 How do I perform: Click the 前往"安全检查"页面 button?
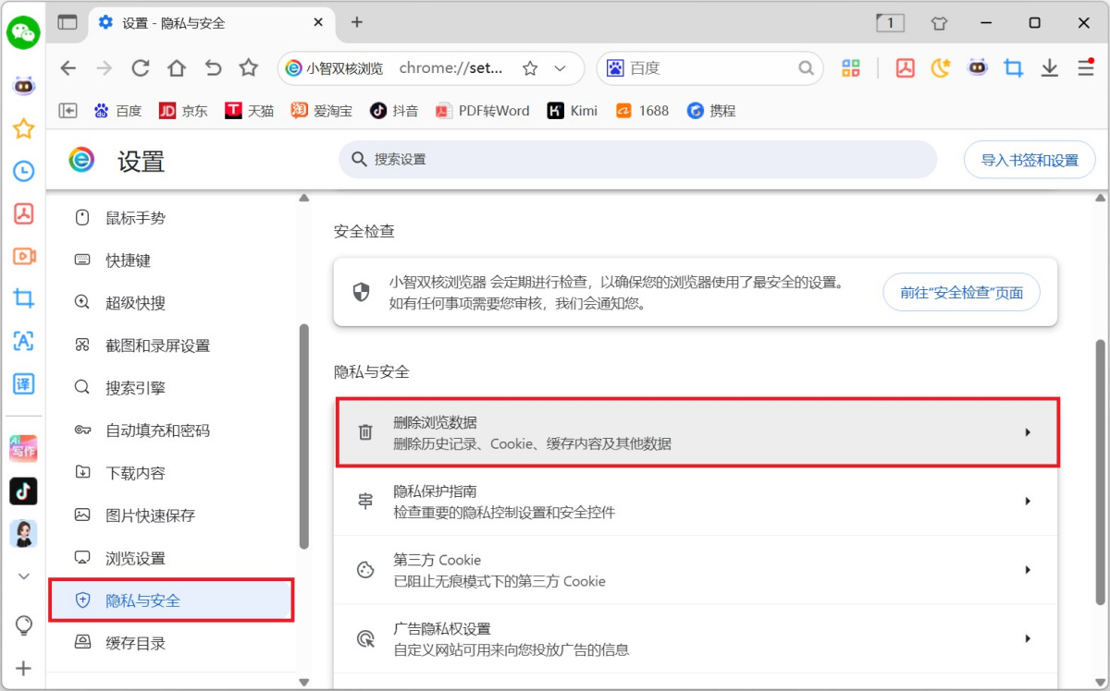click(x=961, y=292)
